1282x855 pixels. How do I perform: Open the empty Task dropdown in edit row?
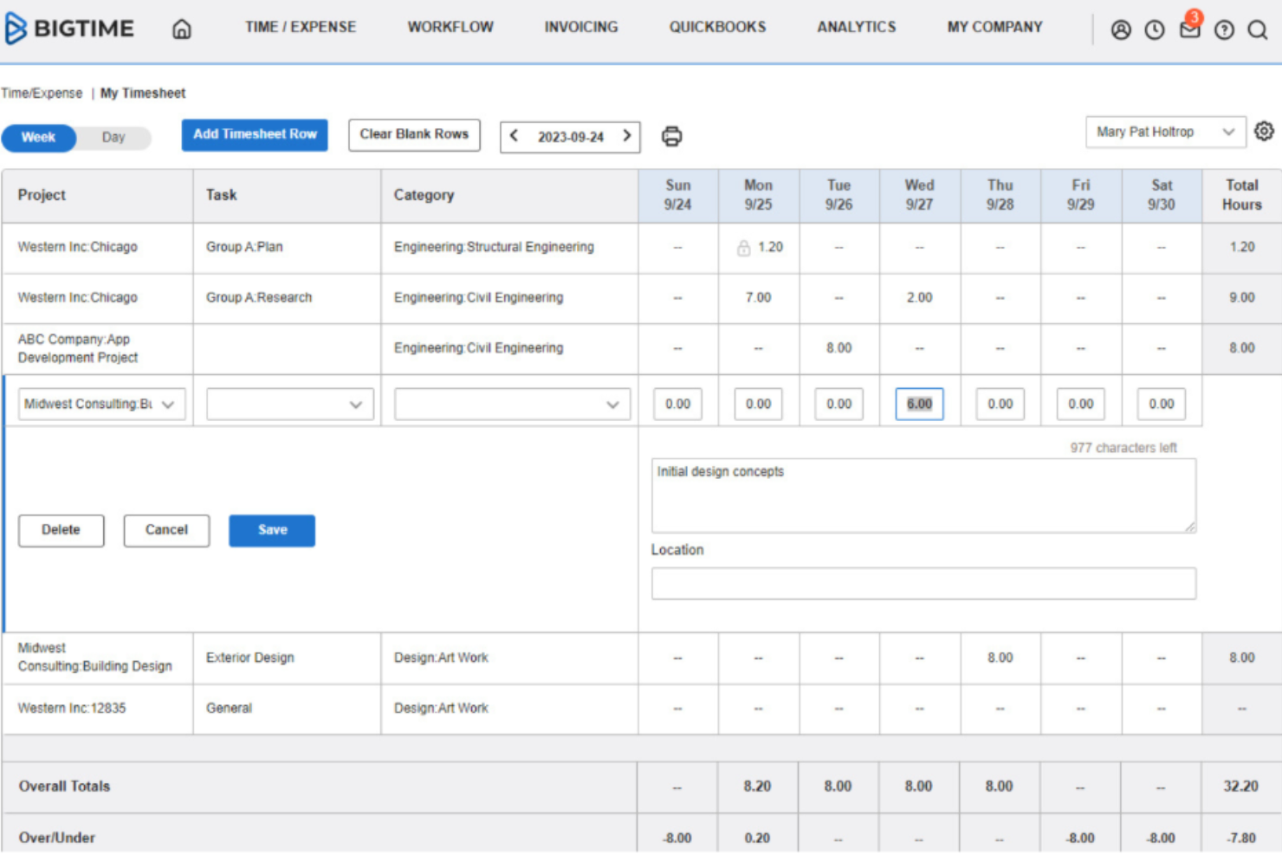(290, 405)
